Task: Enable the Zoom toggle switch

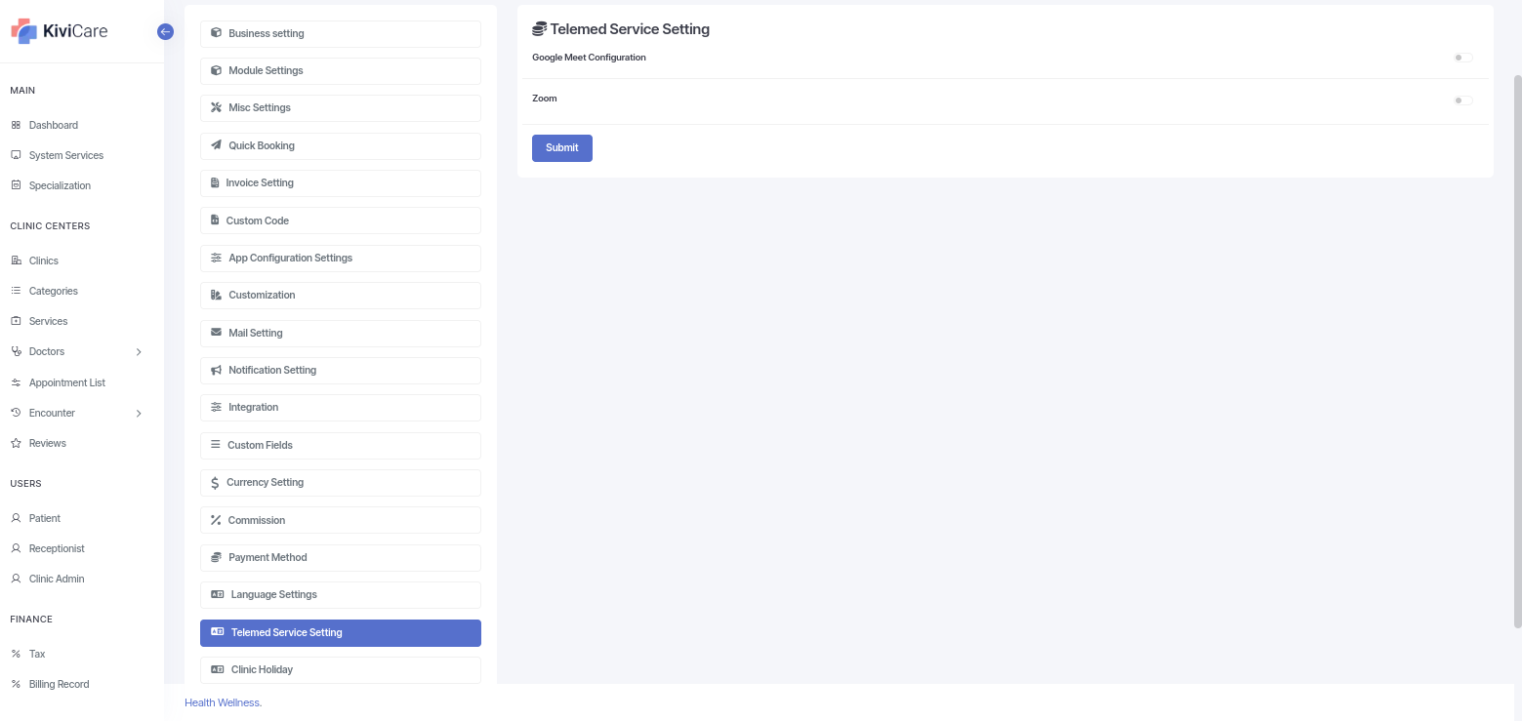Action: pos(1462,100)
